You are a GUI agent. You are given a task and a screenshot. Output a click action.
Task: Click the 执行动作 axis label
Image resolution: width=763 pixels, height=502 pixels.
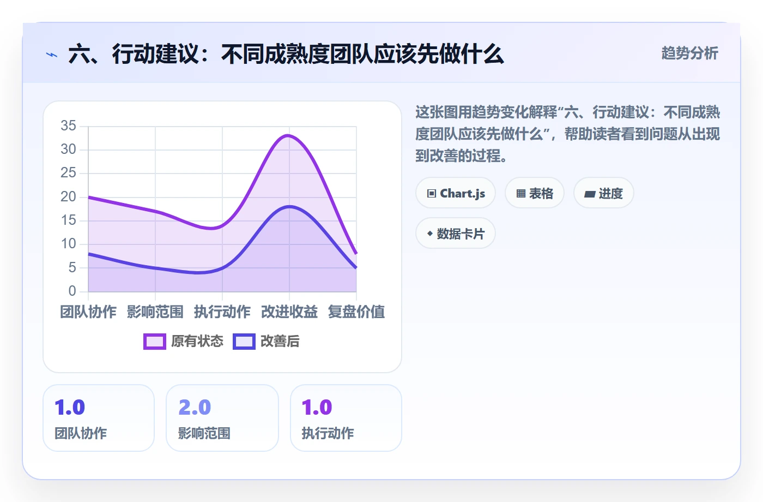tap(222, 312)
